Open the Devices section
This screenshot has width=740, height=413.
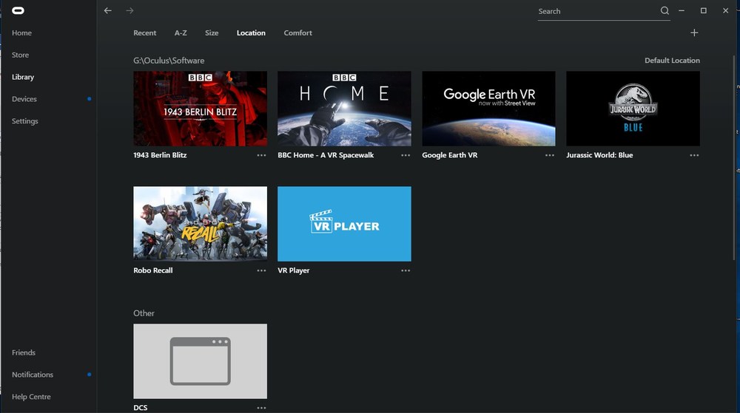pos(24,99)
